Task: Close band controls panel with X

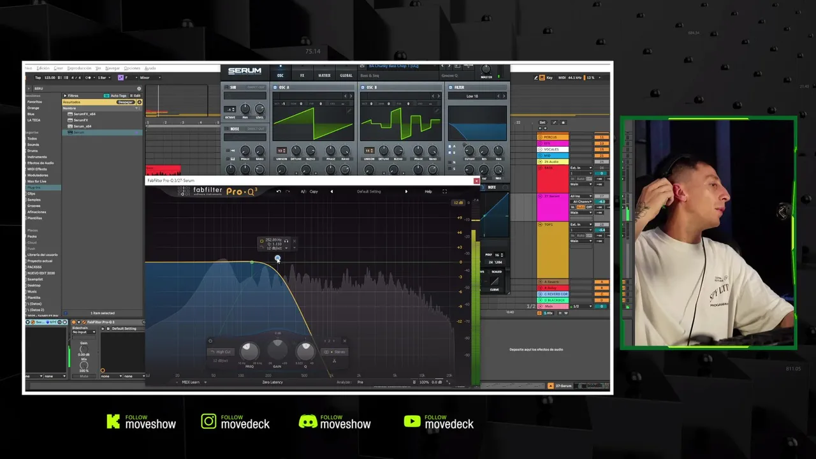Action: (344, 341)
